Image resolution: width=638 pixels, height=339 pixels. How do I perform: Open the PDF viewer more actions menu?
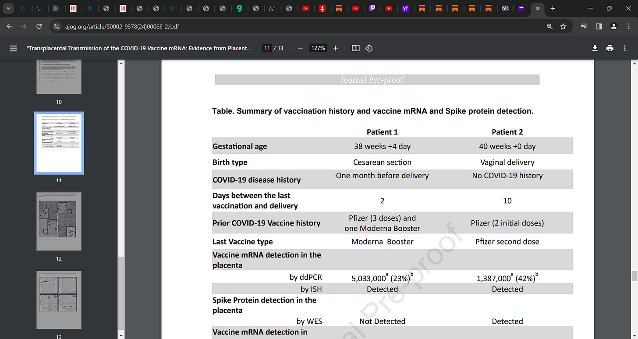tap(625, 48)
